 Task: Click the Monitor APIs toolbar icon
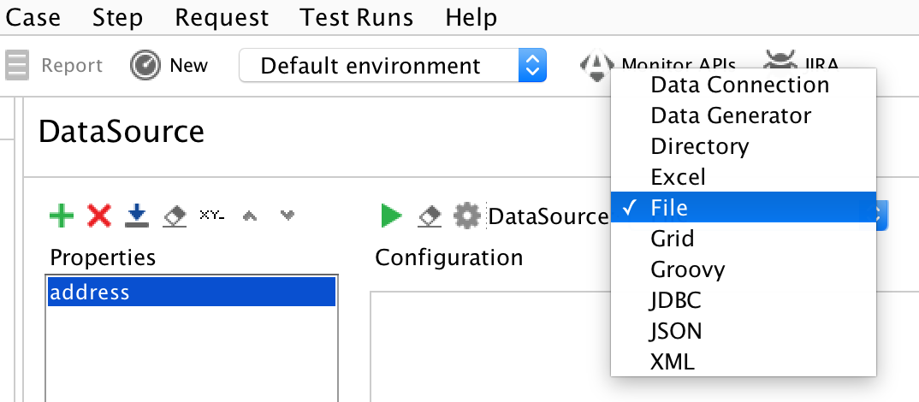(x=596, y=66)
